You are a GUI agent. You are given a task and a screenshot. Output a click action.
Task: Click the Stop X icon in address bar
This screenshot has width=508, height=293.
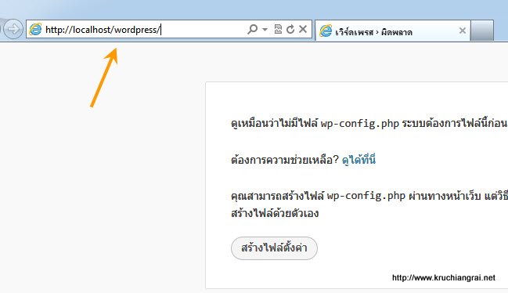(303, 29)
